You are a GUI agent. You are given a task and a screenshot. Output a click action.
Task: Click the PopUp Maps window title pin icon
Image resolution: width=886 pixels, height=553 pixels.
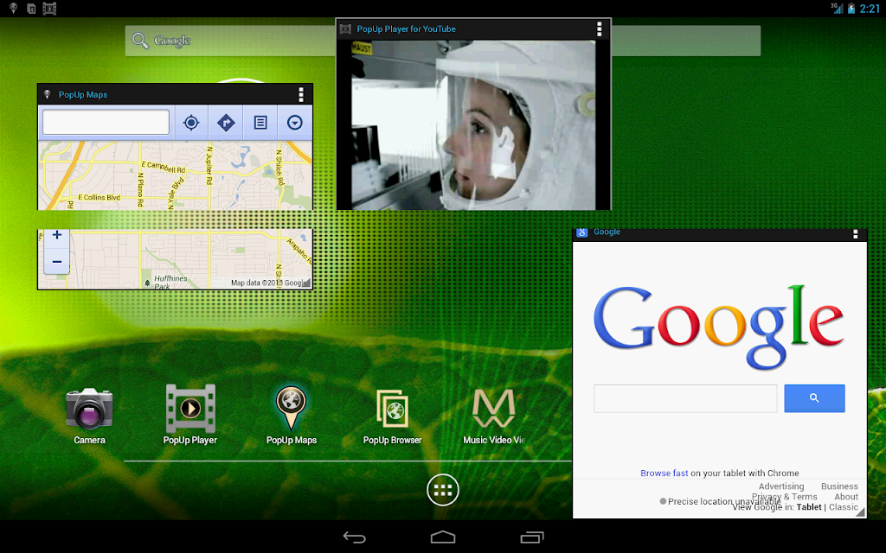[x=48, y=94]
